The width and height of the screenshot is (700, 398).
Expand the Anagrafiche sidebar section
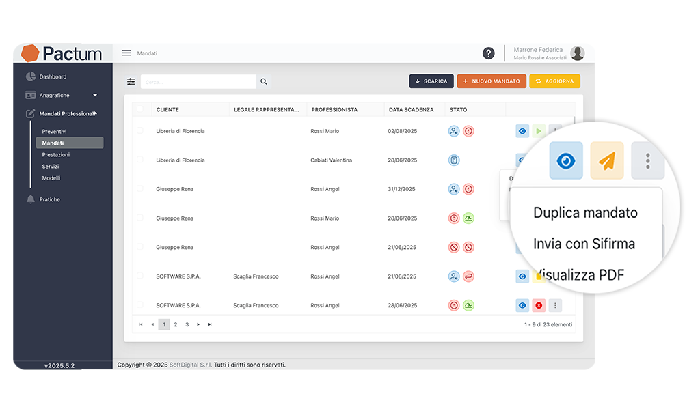96,95
